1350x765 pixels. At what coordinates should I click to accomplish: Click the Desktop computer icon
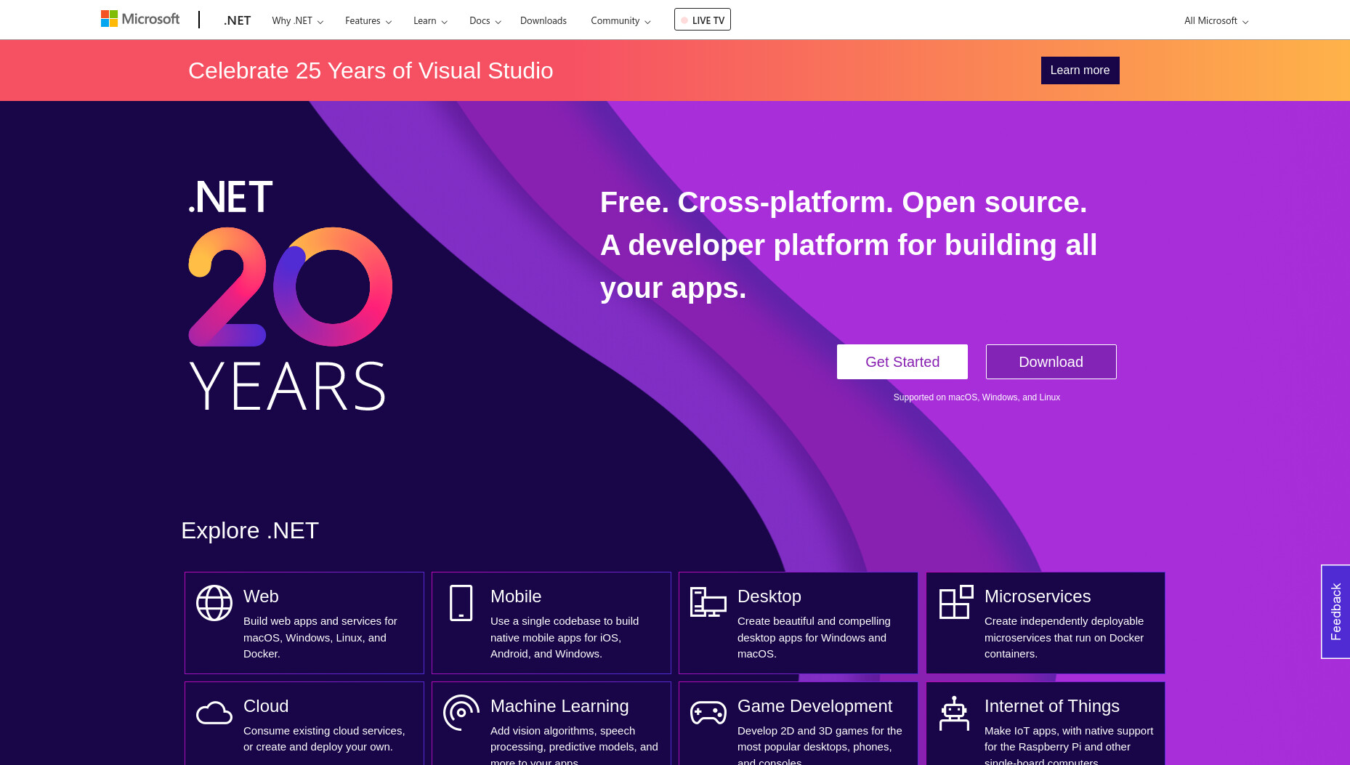pos(708,602)
